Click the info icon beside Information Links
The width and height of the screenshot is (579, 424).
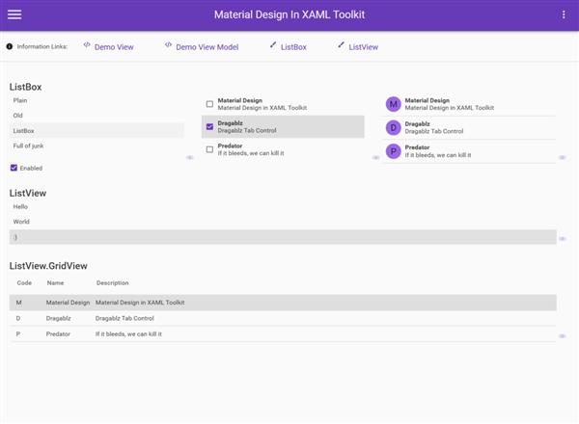point(10,46)
